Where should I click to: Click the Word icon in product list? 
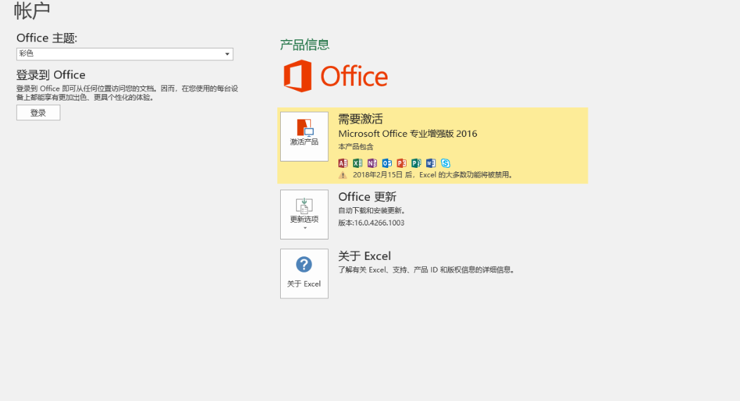[x=431, y=163]
